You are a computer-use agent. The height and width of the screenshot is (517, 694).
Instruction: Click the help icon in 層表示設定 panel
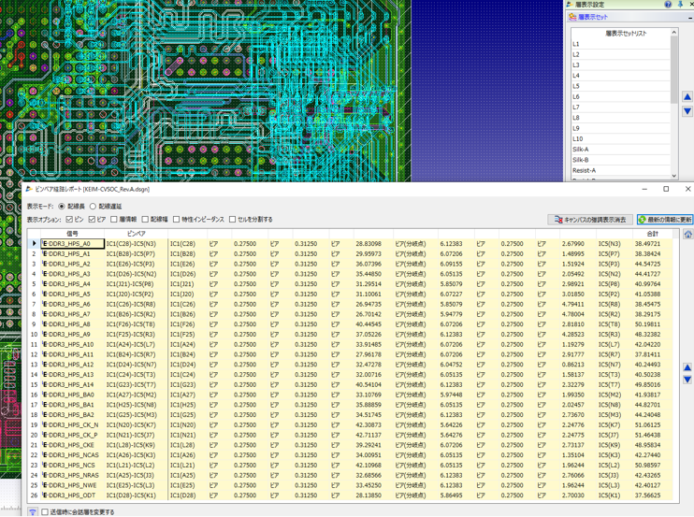coord(668,5)
